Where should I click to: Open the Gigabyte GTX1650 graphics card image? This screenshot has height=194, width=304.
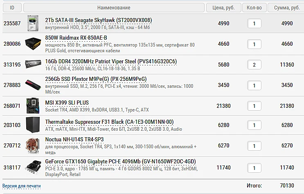tap(33, 167)
